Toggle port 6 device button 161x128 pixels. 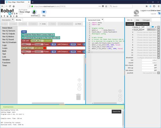(158, 40)
